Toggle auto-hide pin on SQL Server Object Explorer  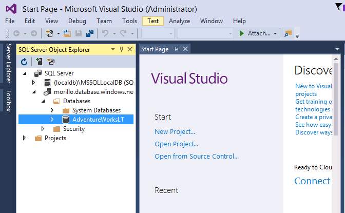[x=122, y=49]
